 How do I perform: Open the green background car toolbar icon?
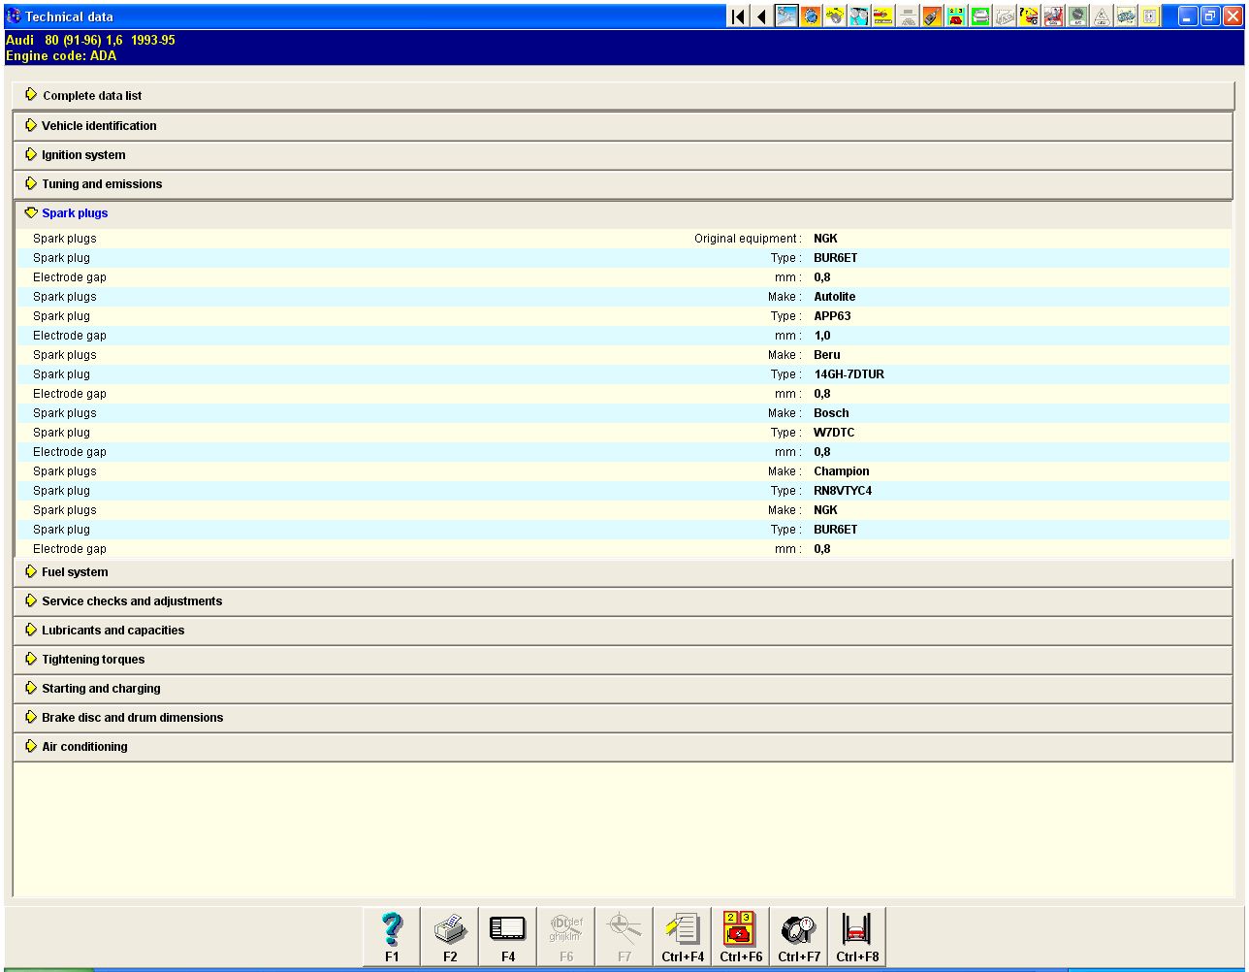coord(980,16)
